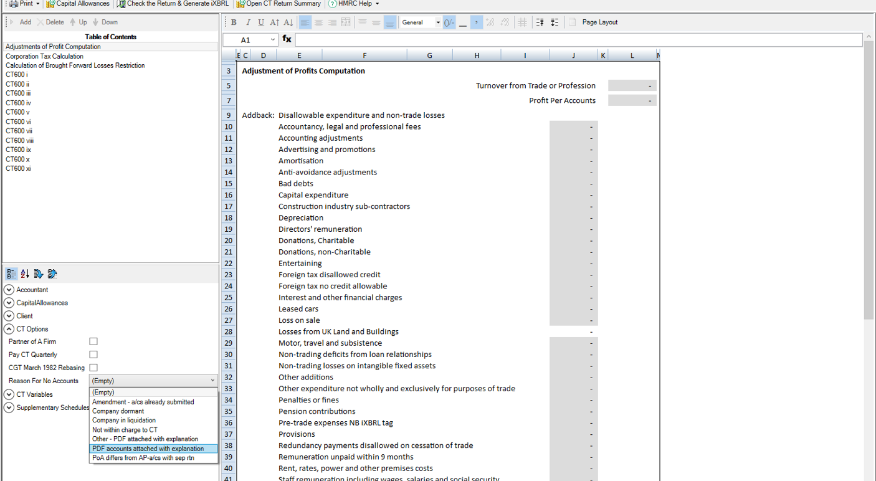Viewport: 876px width, 481px height.
Task: Collapse the CT Options section
Action: point(9,329)
